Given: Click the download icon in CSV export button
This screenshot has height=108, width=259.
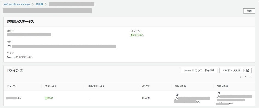Looking at the screenshot, I should pyautogui.click(x=248, y=70).
